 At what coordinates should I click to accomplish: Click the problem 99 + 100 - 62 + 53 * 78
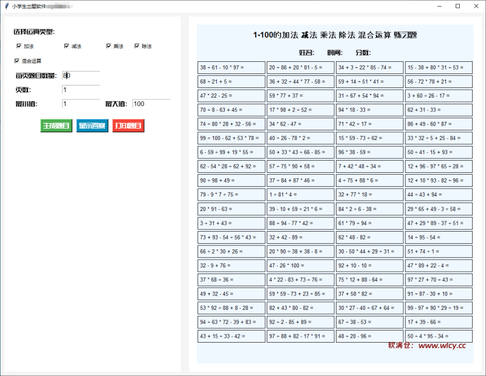[232, 138]
